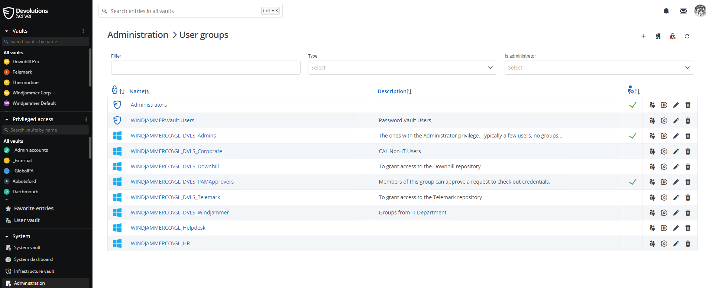The height and width of the screenshot is (288, 706).
Task: Open WINDJAMMERCO\GL_DVLS_PAMApprovers link
Action: pos(182,182)
